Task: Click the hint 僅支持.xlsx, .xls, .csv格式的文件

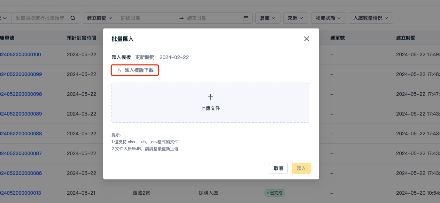Action: coord(145,142)
